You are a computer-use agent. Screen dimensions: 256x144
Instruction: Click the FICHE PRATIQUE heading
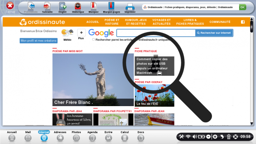(146, 51)
